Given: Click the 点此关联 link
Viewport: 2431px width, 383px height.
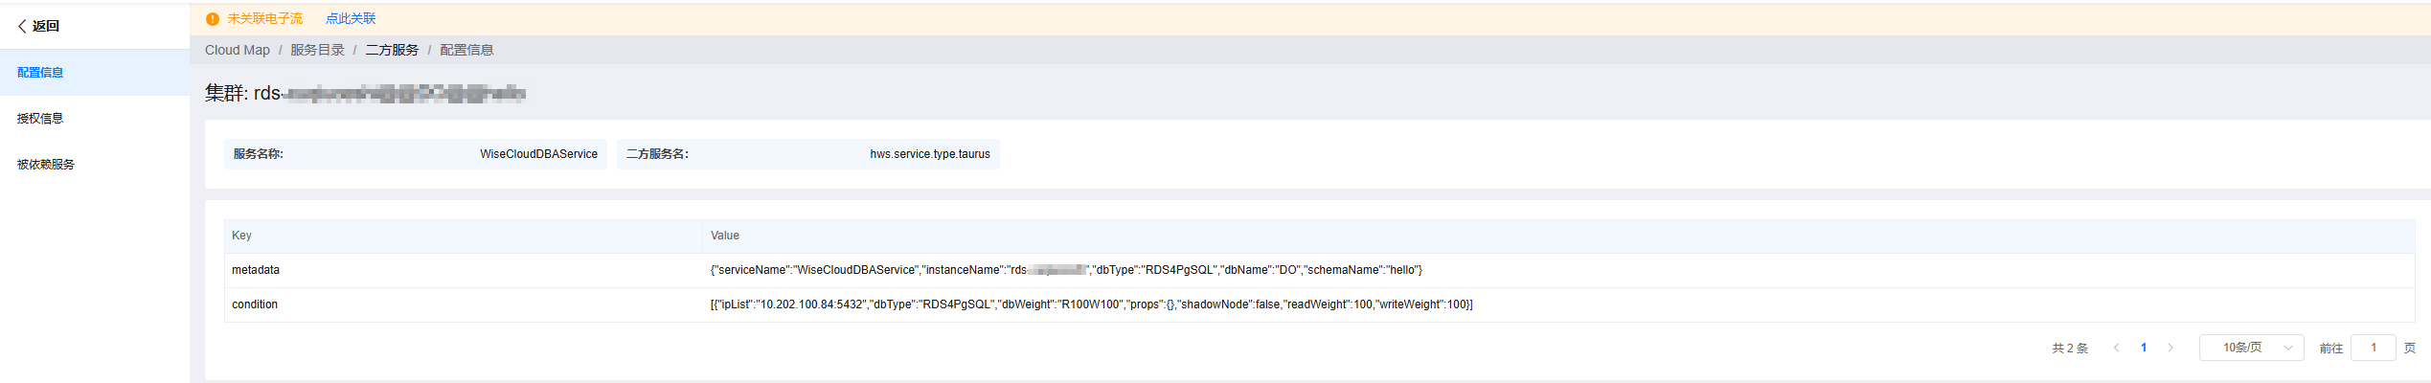Looking at the screenshot, I should click(351, 19).
